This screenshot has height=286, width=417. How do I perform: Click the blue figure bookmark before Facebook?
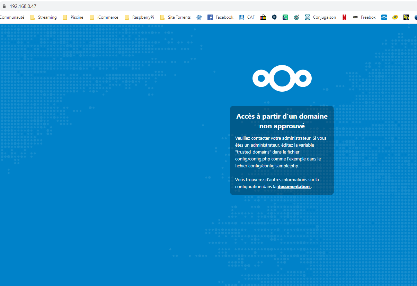[x=199, y=17]
